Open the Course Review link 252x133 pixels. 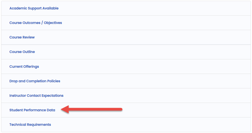pos(22,37)
